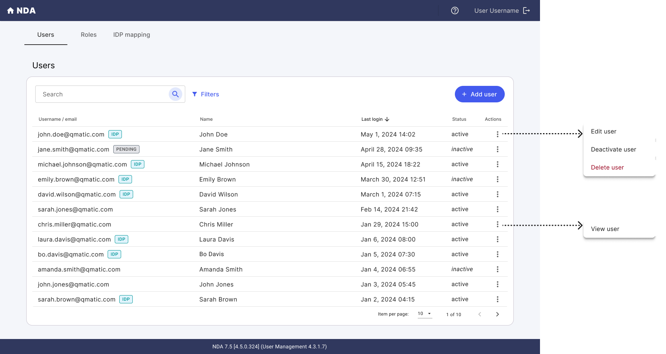
Task: Expand the Filters panel
Action: (x=205, y=94)
